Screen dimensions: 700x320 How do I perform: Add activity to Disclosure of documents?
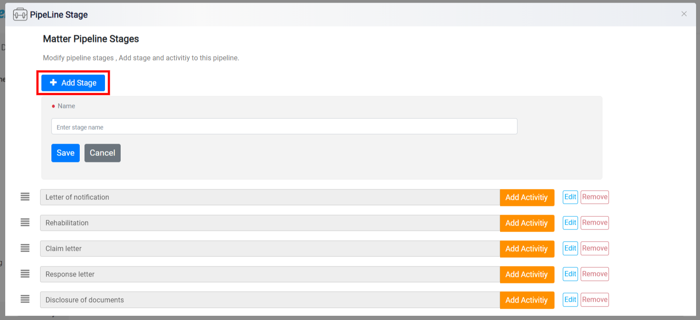click(527, 300)
